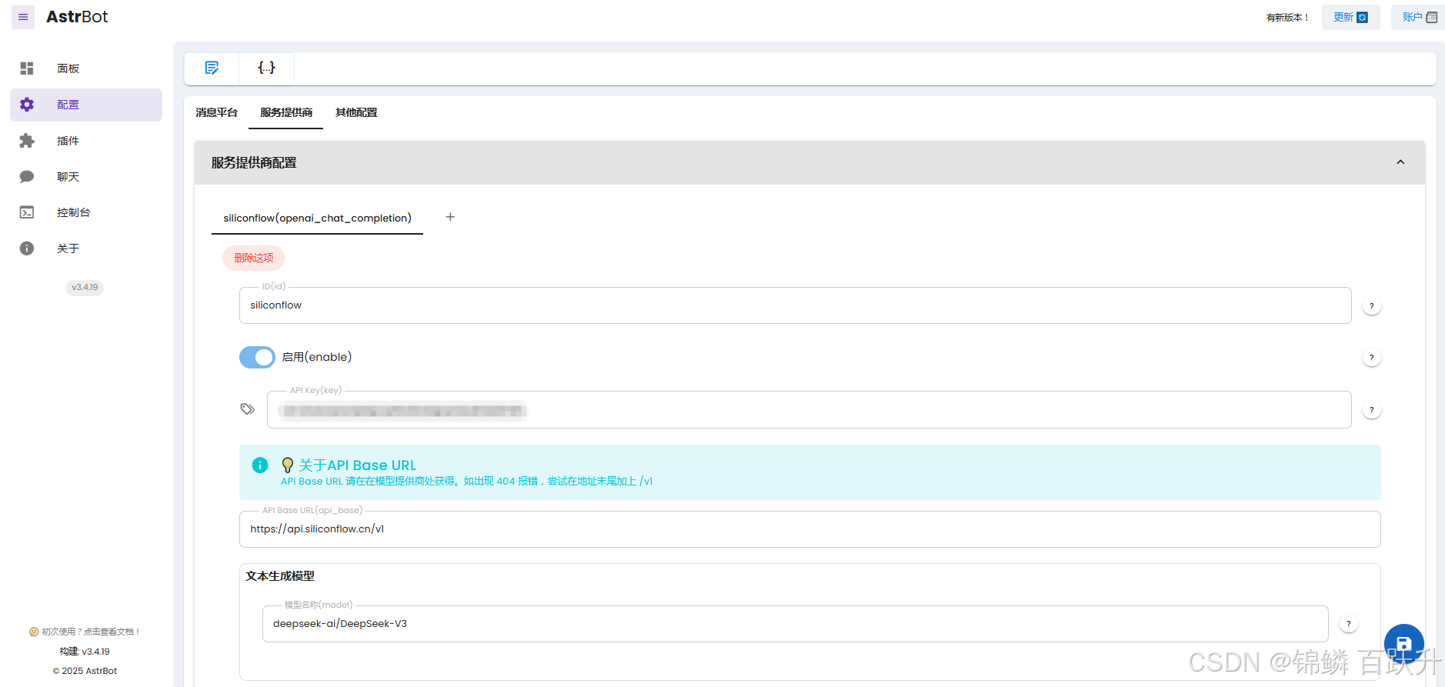Edit the ID(id) siliconflow field
This screenshot has height=687, width=1445.
tap(795, 305)
